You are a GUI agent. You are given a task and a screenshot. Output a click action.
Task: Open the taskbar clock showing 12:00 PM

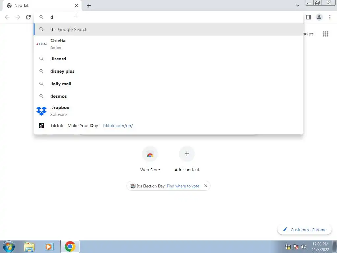(x=320, y=247)
